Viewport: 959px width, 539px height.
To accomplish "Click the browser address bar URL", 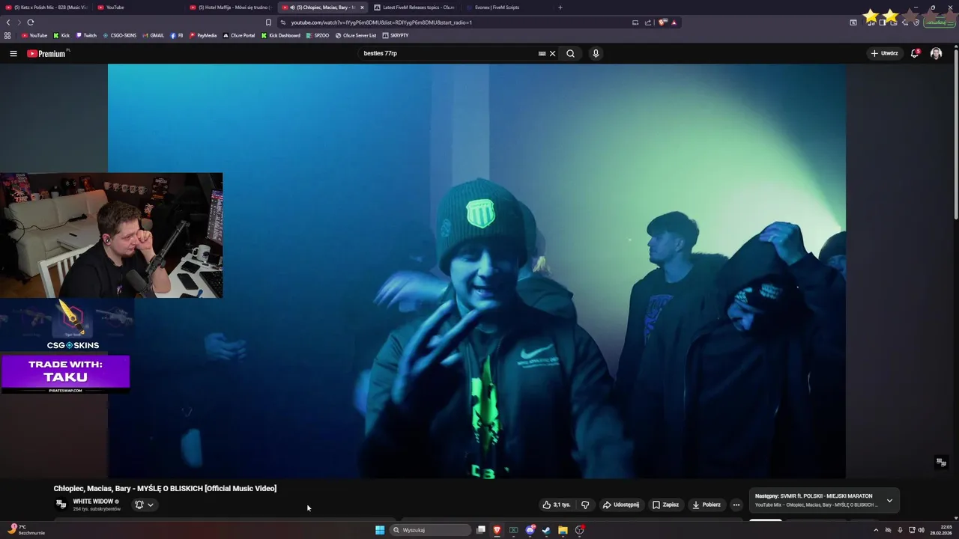I will [381, 22].
